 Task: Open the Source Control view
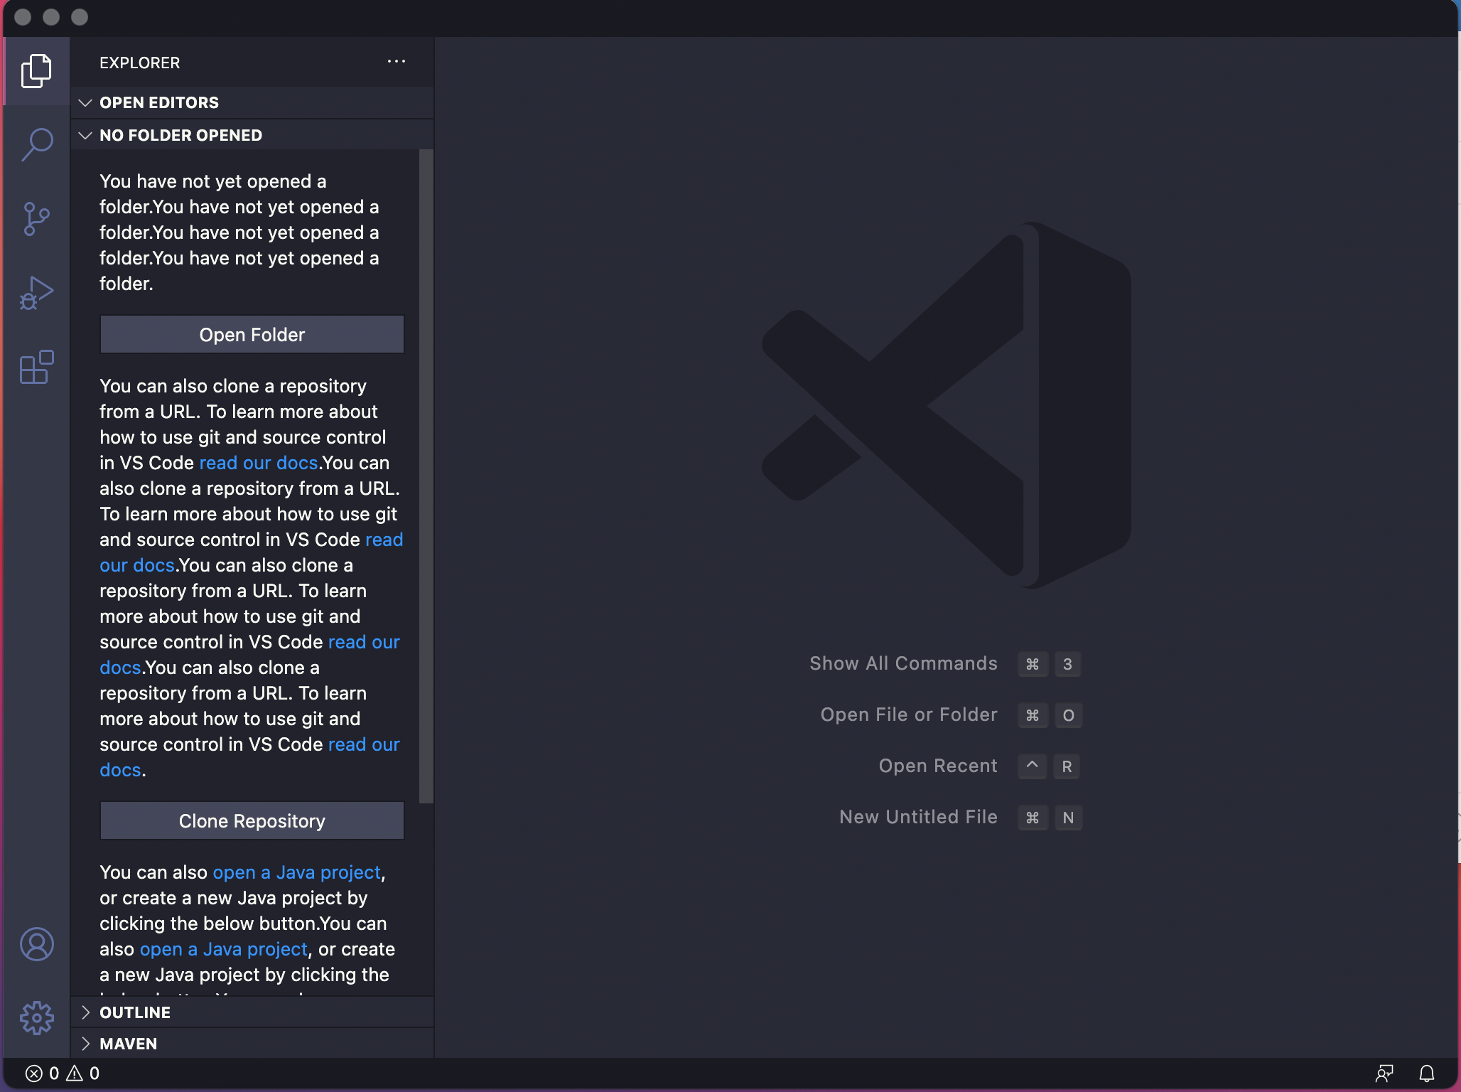(36, 219)
